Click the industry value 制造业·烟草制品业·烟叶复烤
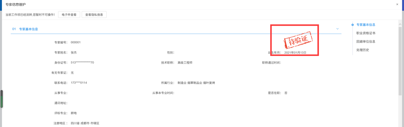The image size is (404, 127). [196, 83]
